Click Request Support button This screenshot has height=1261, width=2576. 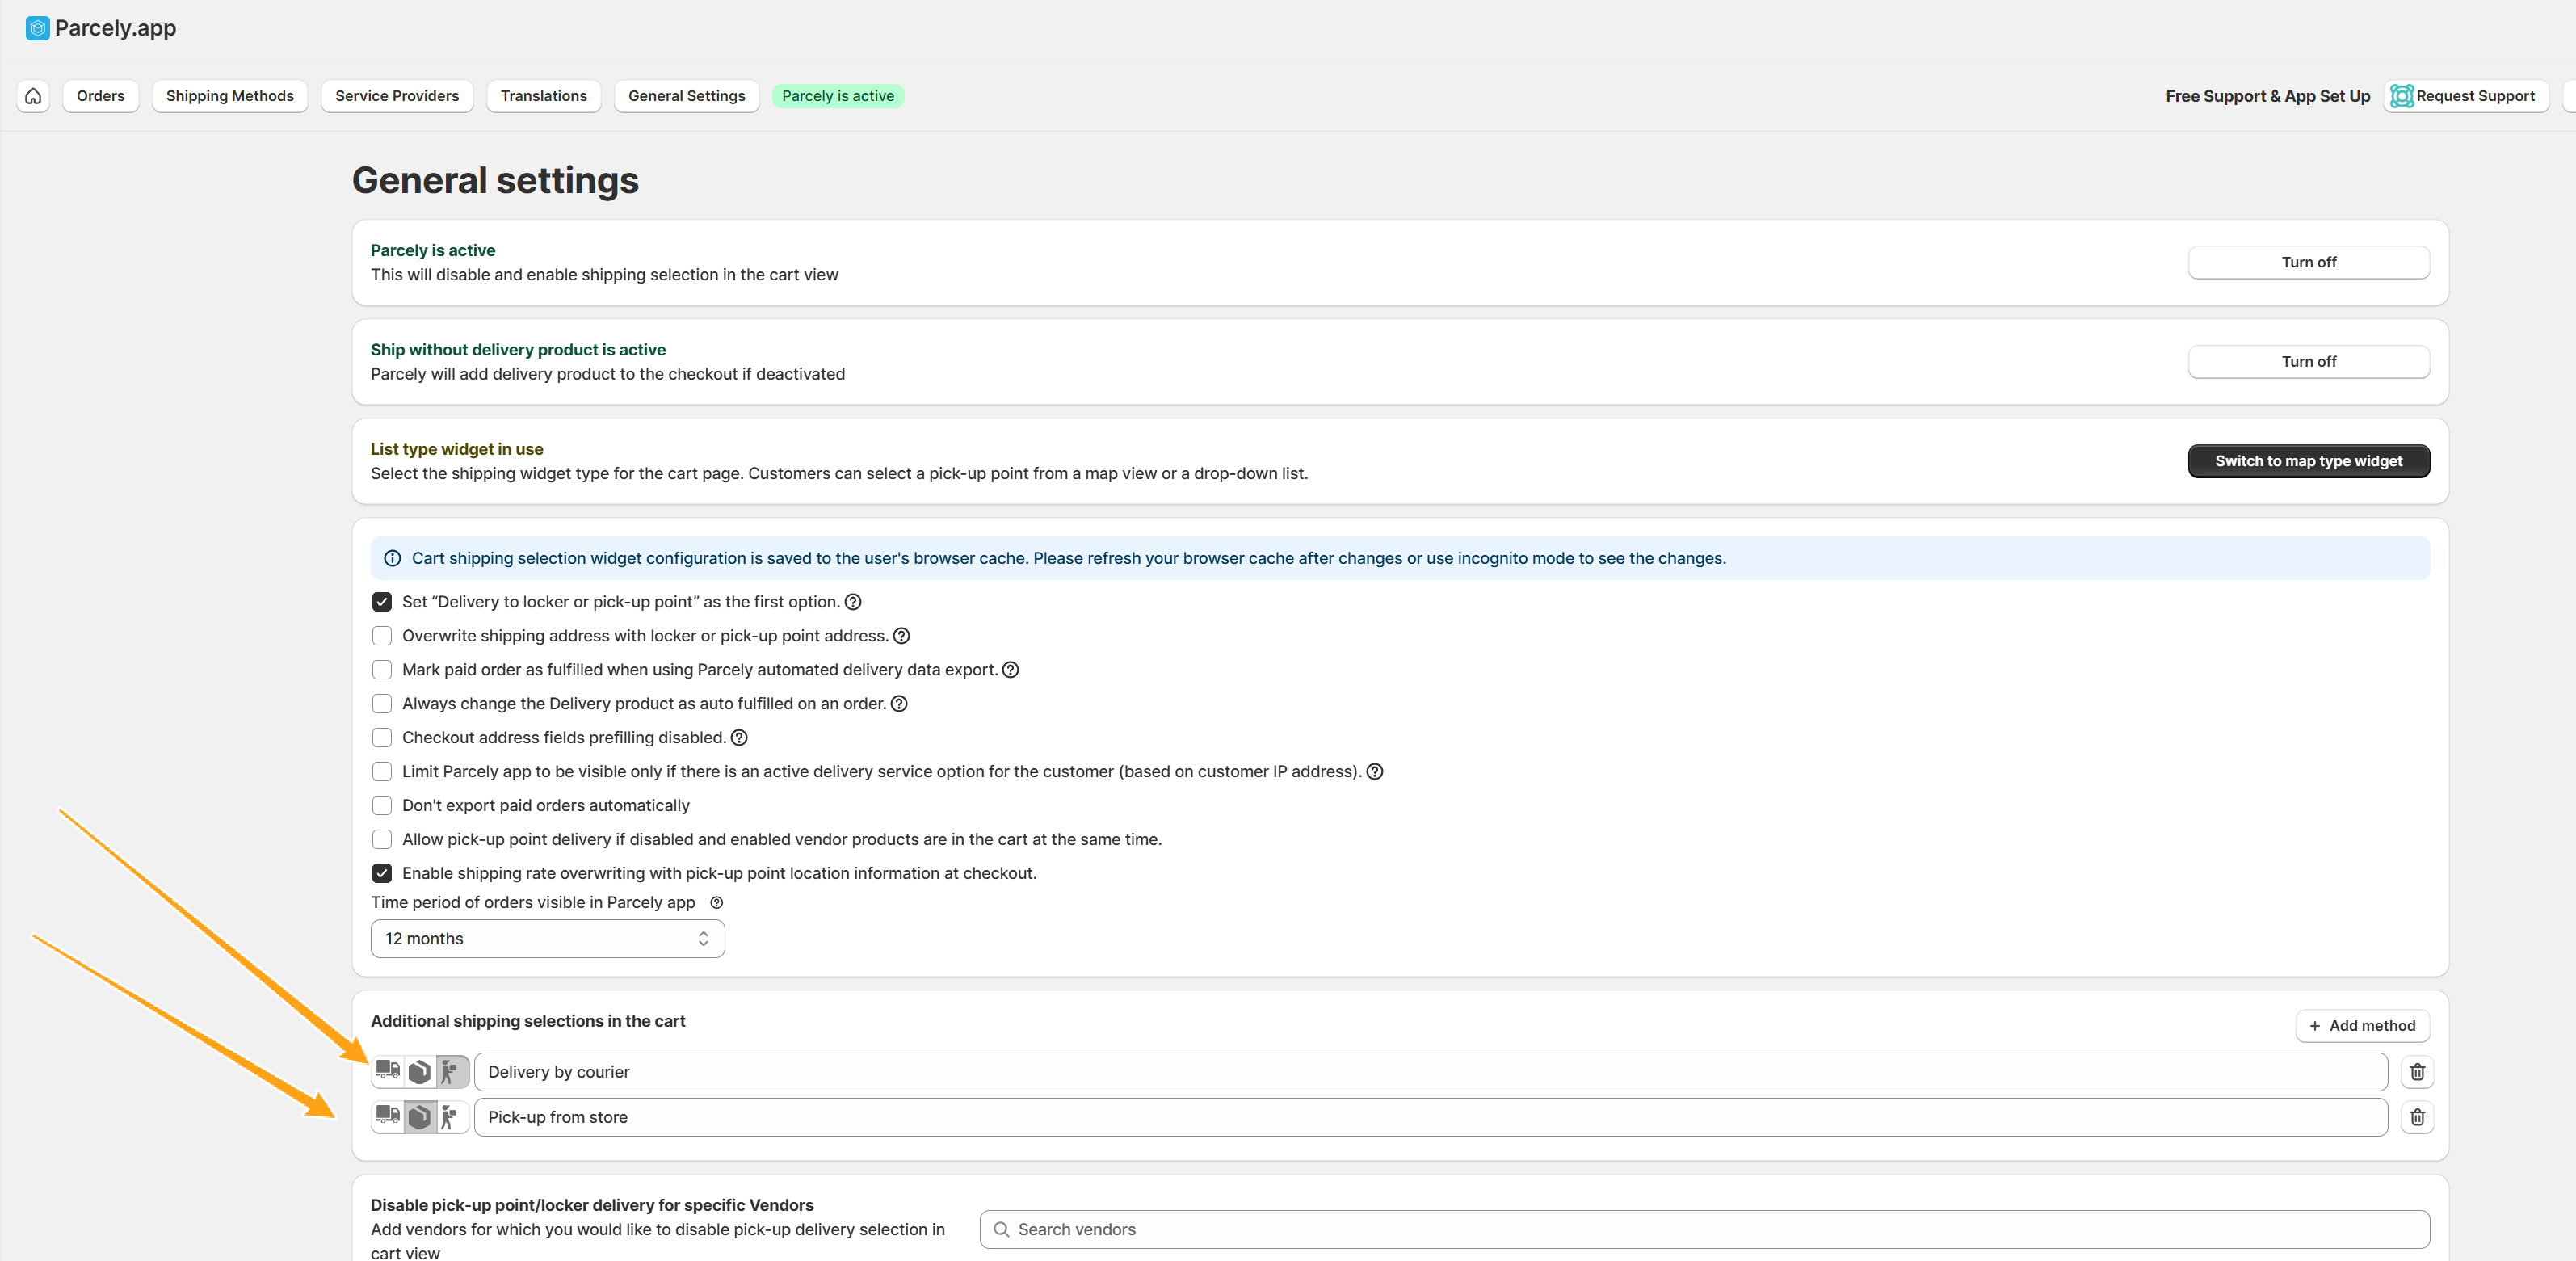2465,96
